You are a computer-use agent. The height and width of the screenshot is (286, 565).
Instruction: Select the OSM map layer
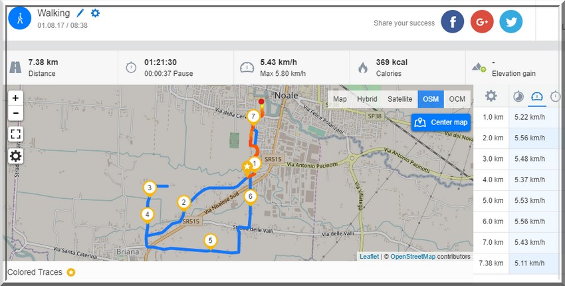point(431,99)
